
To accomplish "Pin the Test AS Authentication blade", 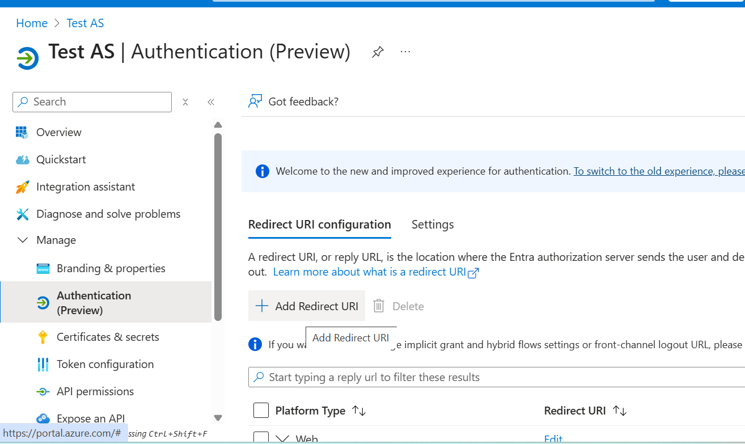I will (x=378, y=52).
